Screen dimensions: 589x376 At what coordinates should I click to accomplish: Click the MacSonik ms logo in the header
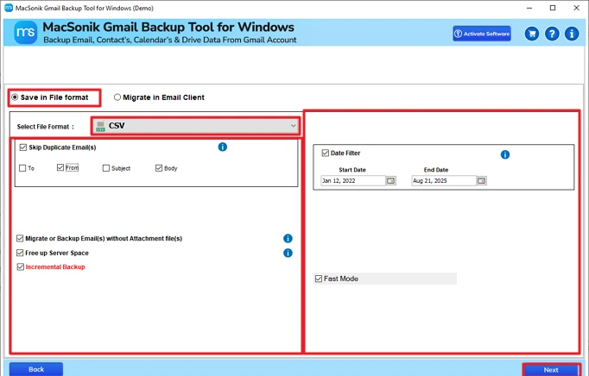click(26, 33)
